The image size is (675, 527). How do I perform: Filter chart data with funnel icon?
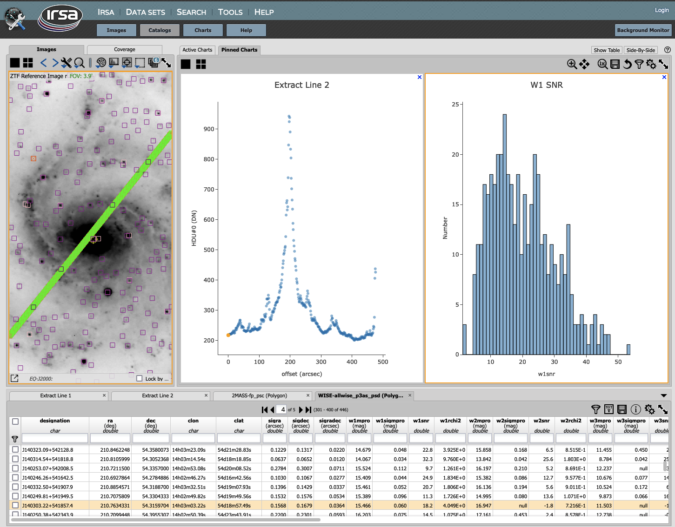(x=639, y=64)
